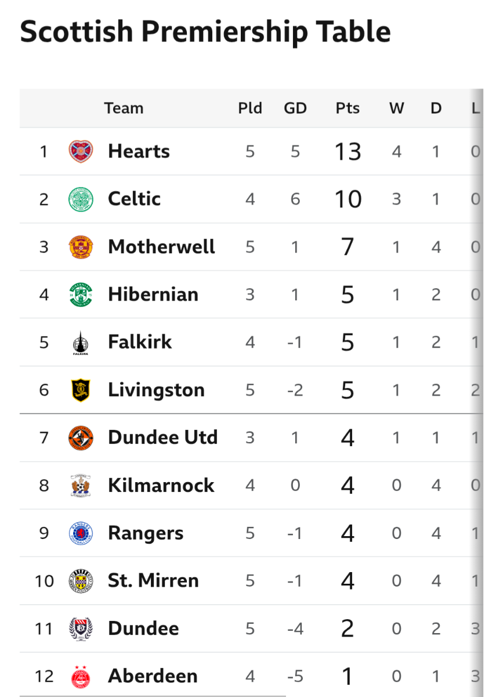Image resolution: width=503 pixels, height=697 pixels.
Task: Click the Scottish Premiership Table heading
Action: click(205, 33)
